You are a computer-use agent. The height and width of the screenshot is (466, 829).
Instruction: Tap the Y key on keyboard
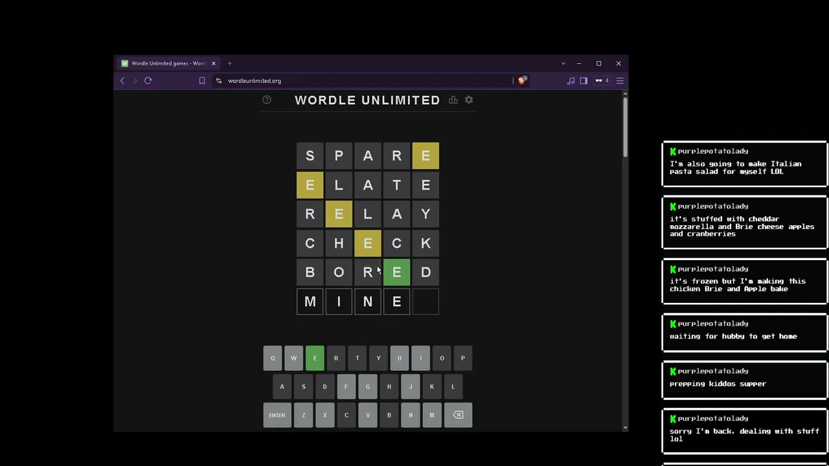(x=378, y=358)
